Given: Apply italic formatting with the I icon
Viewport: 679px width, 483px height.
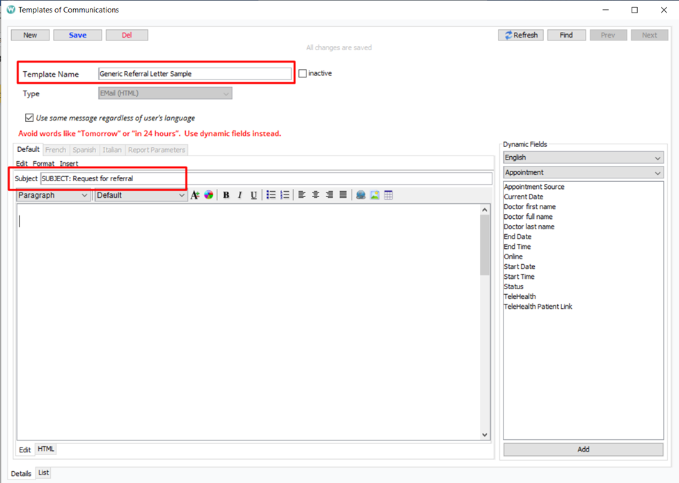Looking at the screenshot, I should 240,195.
